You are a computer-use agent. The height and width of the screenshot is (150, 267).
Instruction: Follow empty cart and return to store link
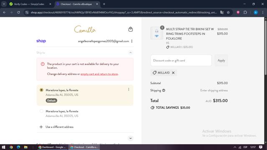click(x=99, y=74)
